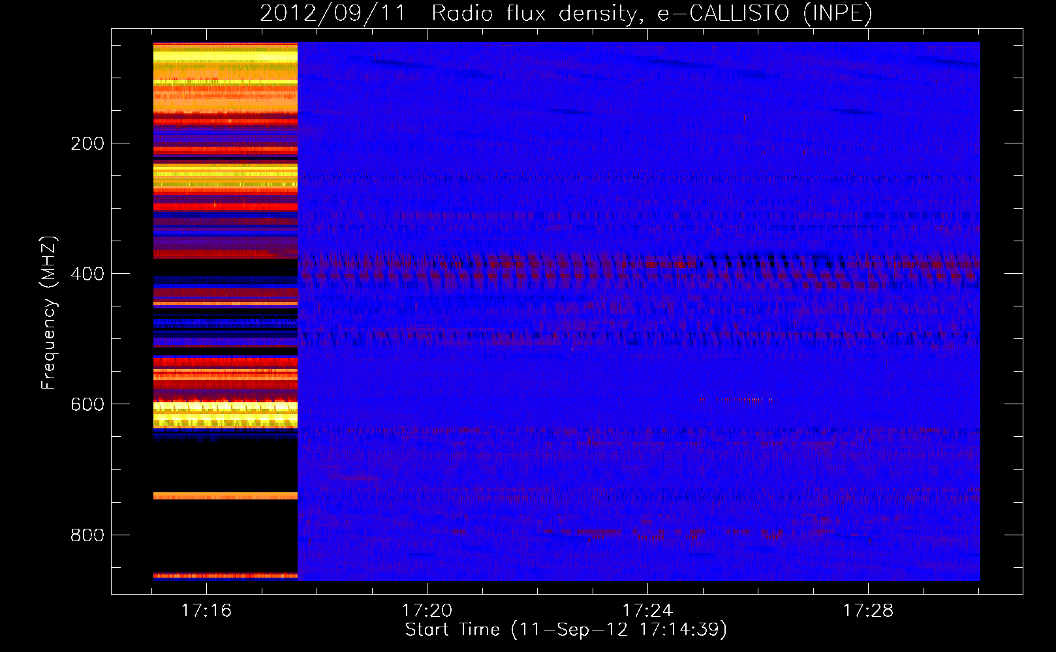Click the 'Start Time (11-Sep-12 17:14:39)' label
Image resolution: width=1056 pixels, height=652 pixels.
pos(566,630)
